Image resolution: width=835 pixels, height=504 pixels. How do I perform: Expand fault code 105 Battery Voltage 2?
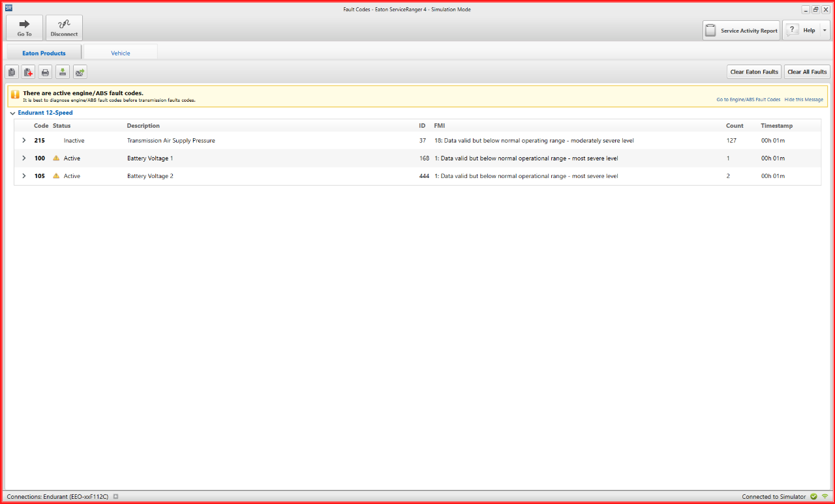tap(24, 176)
